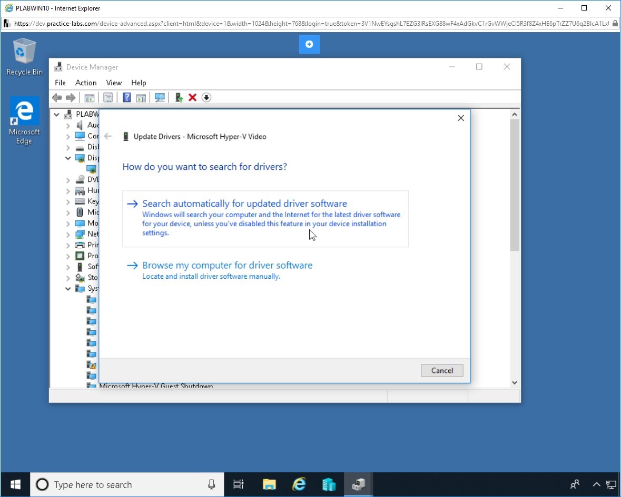Image resolution: width=621 pixels, height=497 pixels.
Task: Toggle the Show/Hide Console Tree toolbar icon
Action: pos(90,98)
